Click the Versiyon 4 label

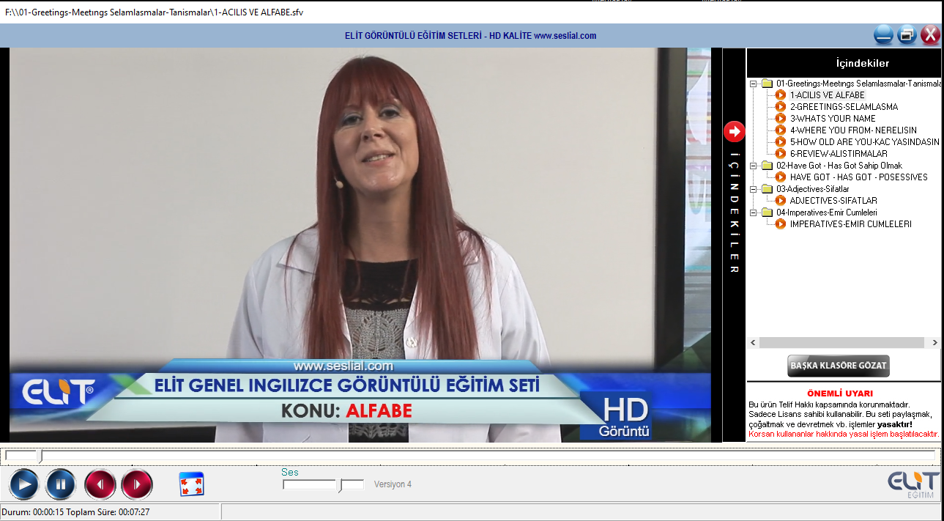pyautogui.click(x=393, y=484)
